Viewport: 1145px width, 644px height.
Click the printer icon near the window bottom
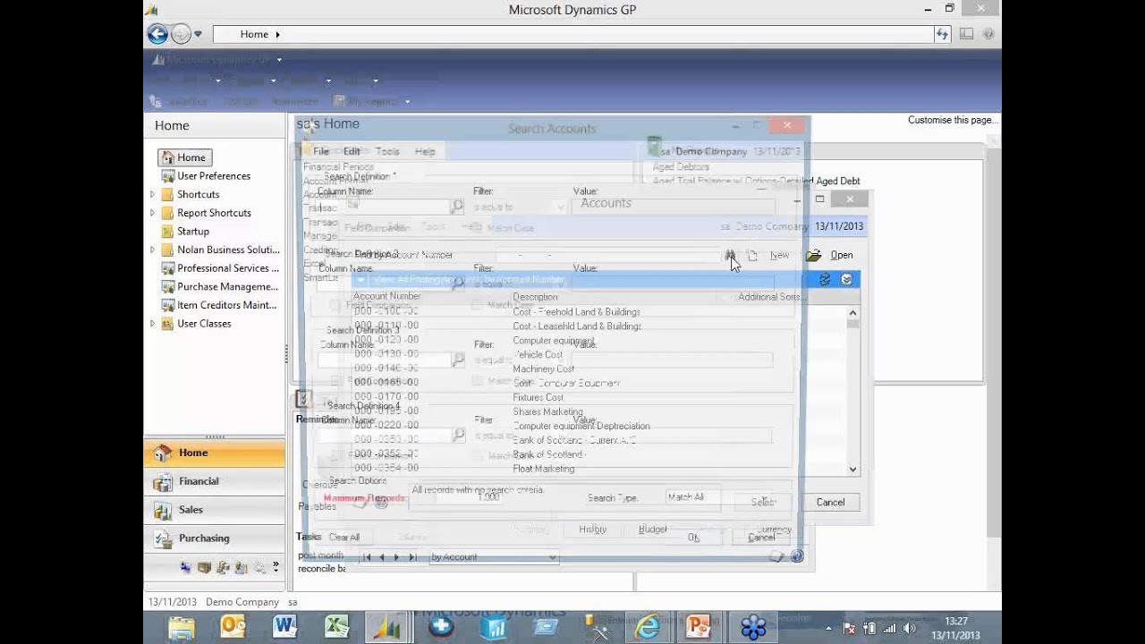pyautogui.click(x=776, y=555)
